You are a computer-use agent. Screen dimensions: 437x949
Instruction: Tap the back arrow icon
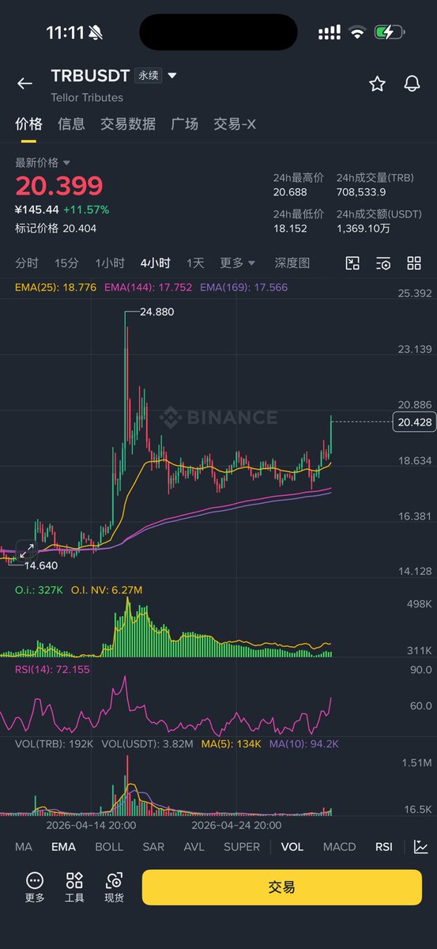[25, 84]
